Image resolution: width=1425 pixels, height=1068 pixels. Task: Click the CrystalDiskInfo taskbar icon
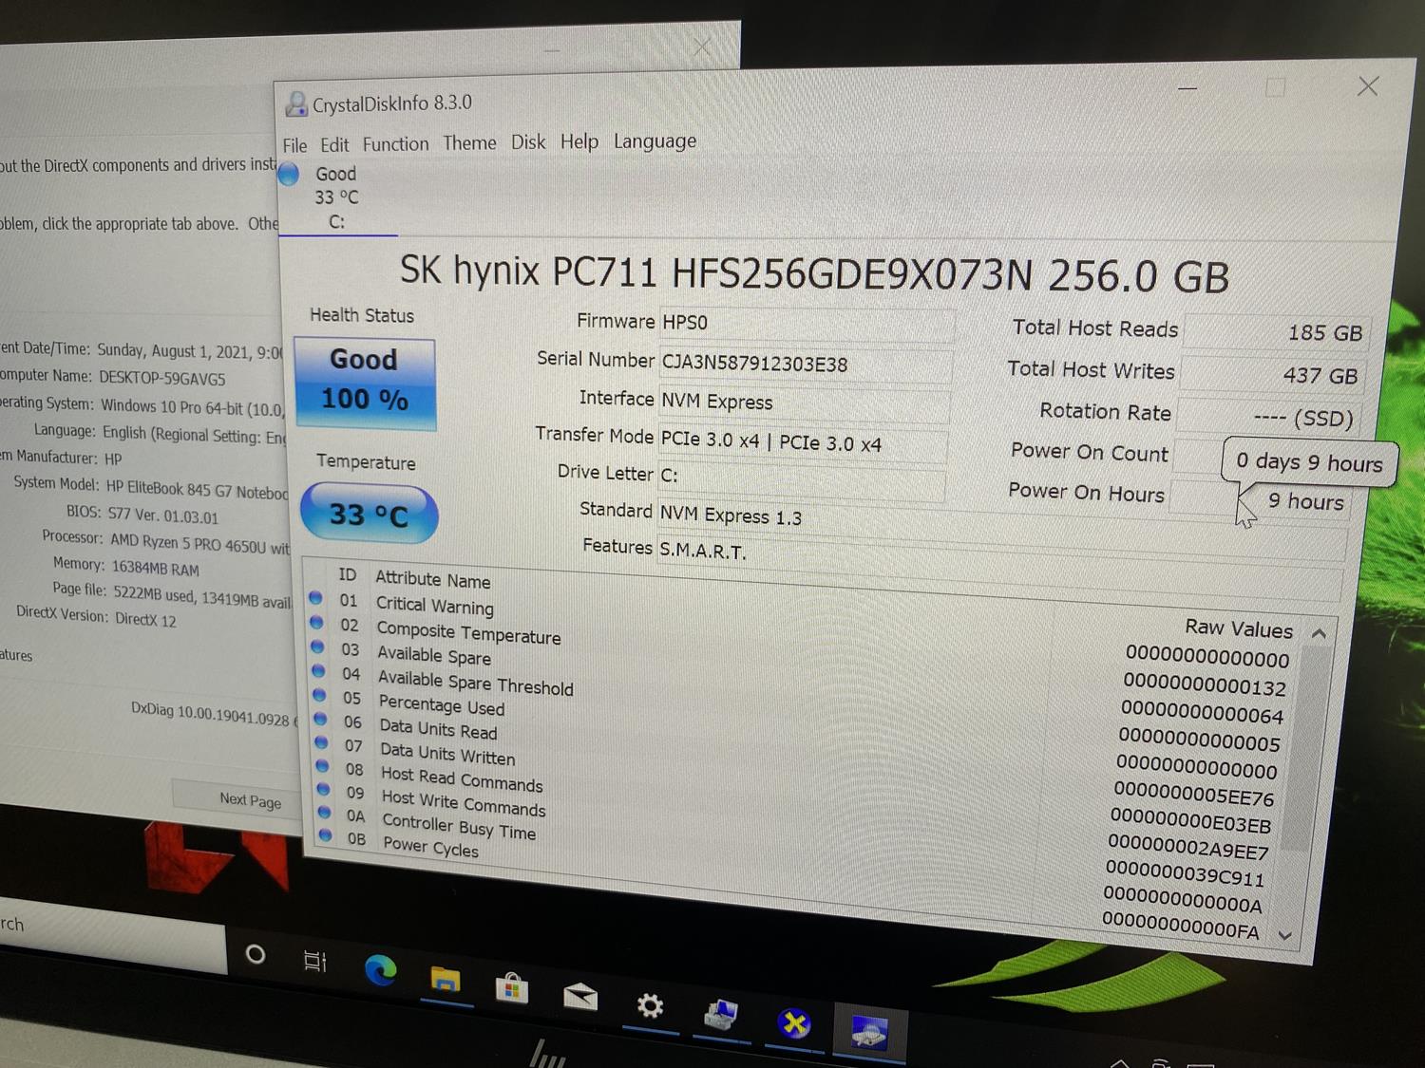(869, 1032)
